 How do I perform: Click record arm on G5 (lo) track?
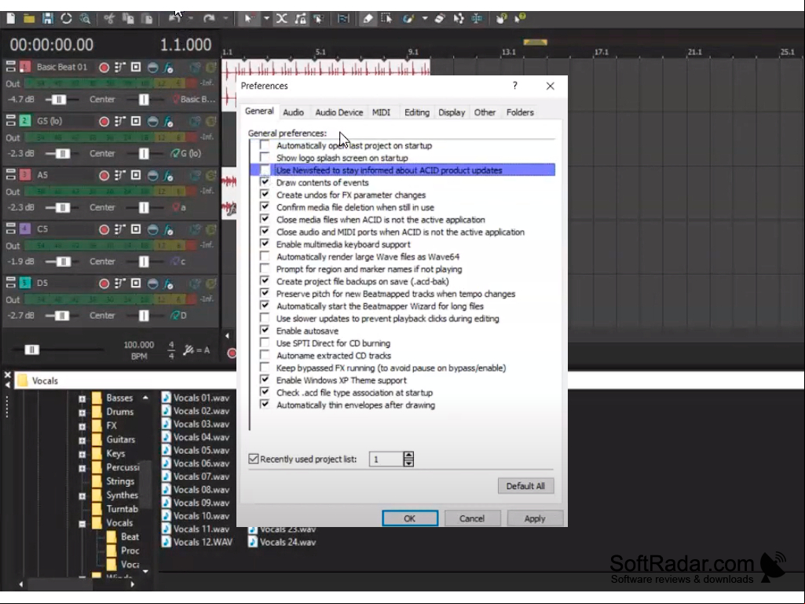[104, 121]
